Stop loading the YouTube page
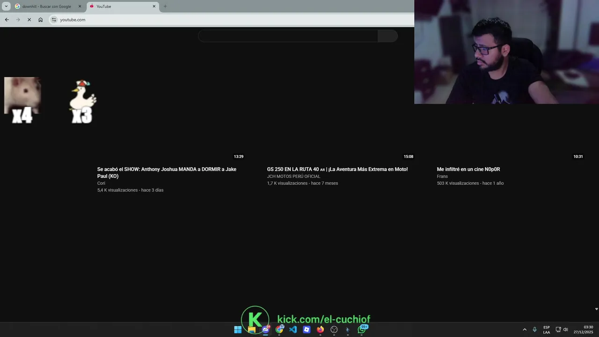The width and height of the screenshot is (599, 337). click(x=29, y=20)
